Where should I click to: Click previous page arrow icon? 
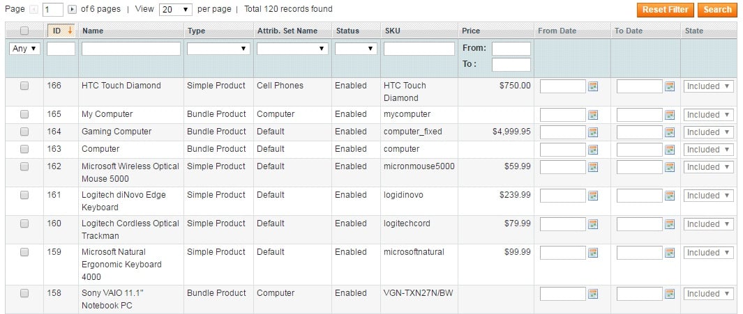click(33, 10)
